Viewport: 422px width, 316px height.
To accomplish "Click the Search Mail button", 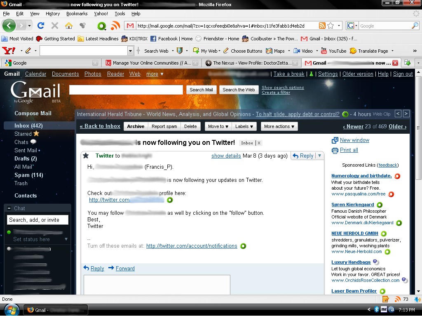I will point(201,90).
